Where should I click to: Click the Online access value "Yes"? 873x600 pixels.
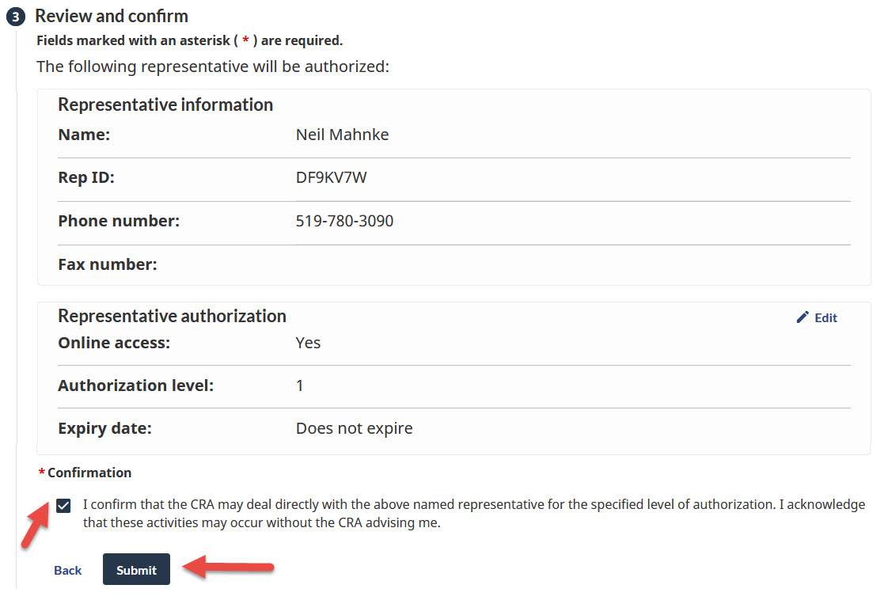308,343
